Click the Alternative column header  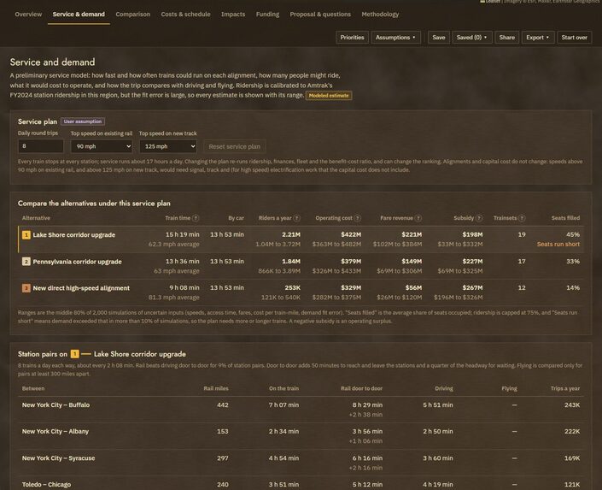coord(36,218)
